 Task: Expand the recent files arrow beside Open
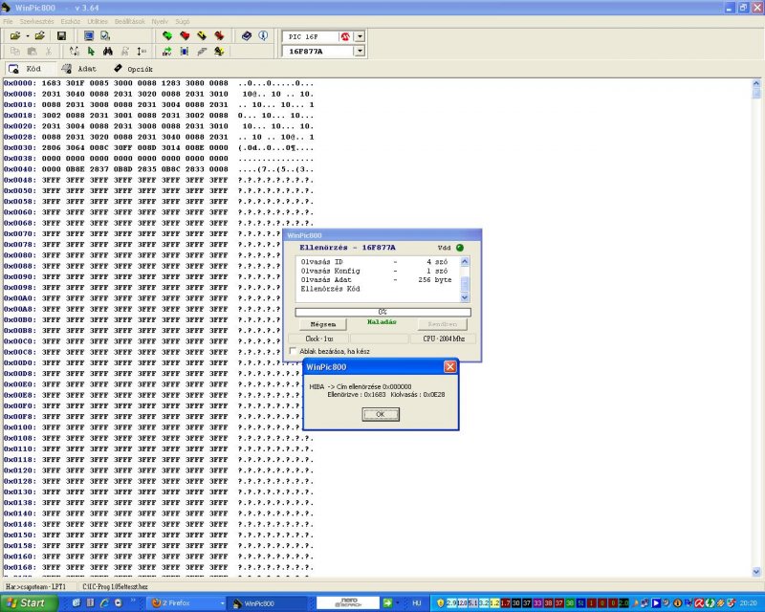(28, 36)
